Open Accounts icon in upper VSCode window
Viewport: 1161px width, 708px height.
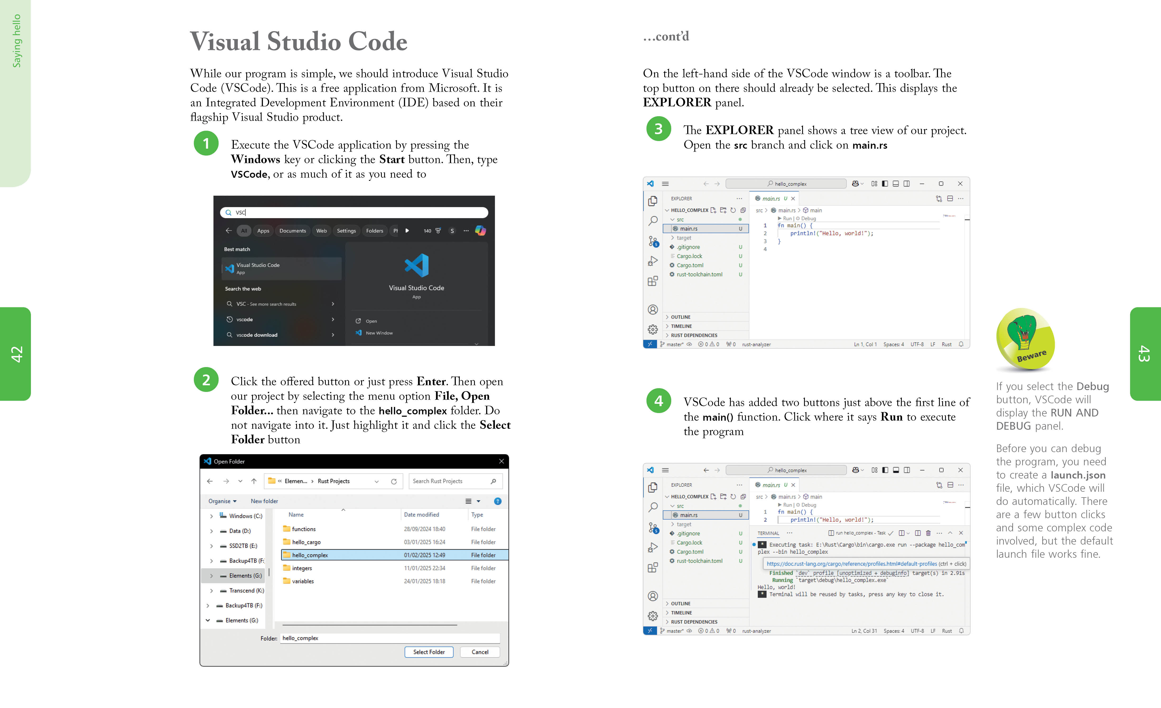[x=653, y=310]
